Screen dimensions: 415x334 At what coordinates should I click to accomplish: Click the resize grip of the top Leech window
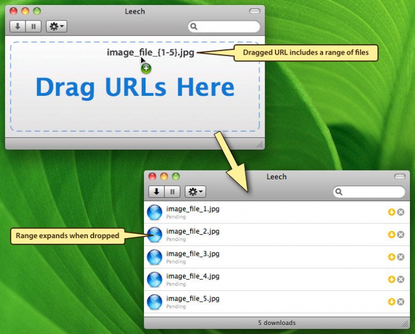pos(260,145)
